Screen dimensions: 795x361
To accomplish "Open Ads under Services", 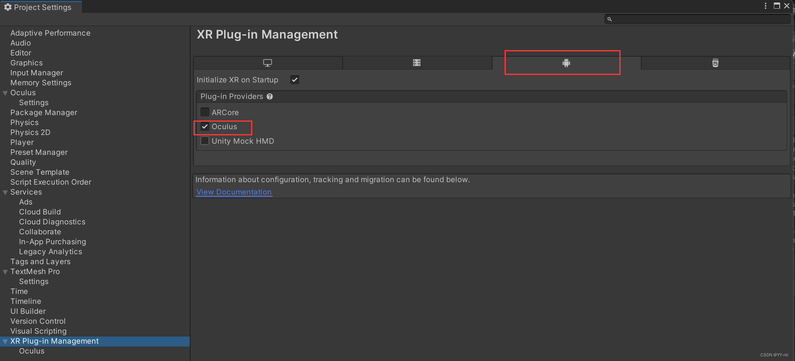I will tap(26, 202).
